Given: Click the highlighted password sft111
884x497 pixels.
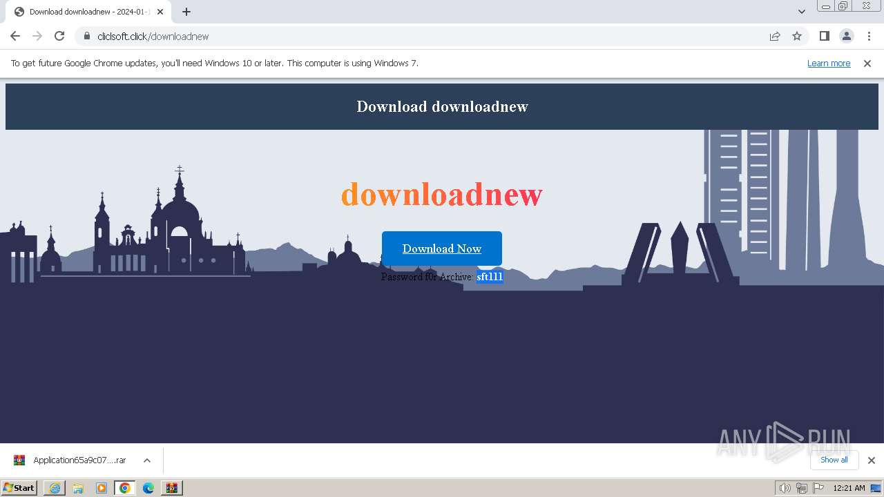Looking at the screenshot, I should point(490,277).
